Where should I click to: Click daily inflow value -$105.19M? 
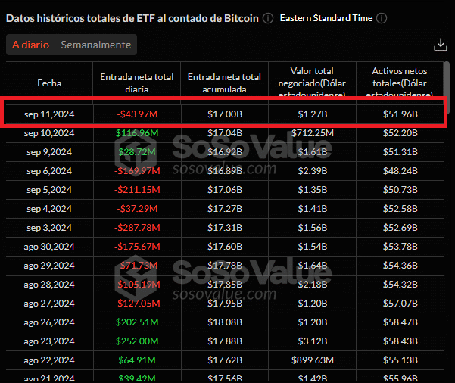[137, 285]
